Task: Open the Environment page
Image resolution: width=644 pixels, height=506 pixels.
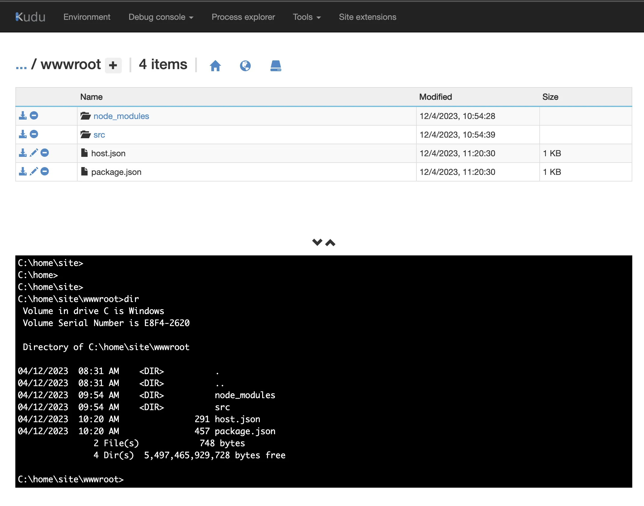Action: click(x=87, y=17)
